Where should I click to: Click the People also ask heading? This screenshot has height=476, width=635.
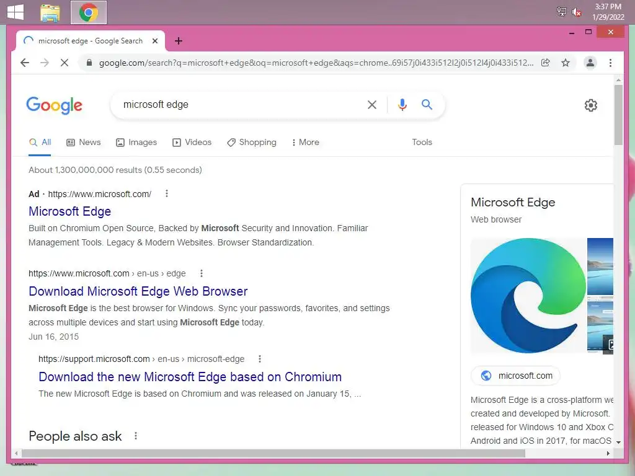(75, 436)
